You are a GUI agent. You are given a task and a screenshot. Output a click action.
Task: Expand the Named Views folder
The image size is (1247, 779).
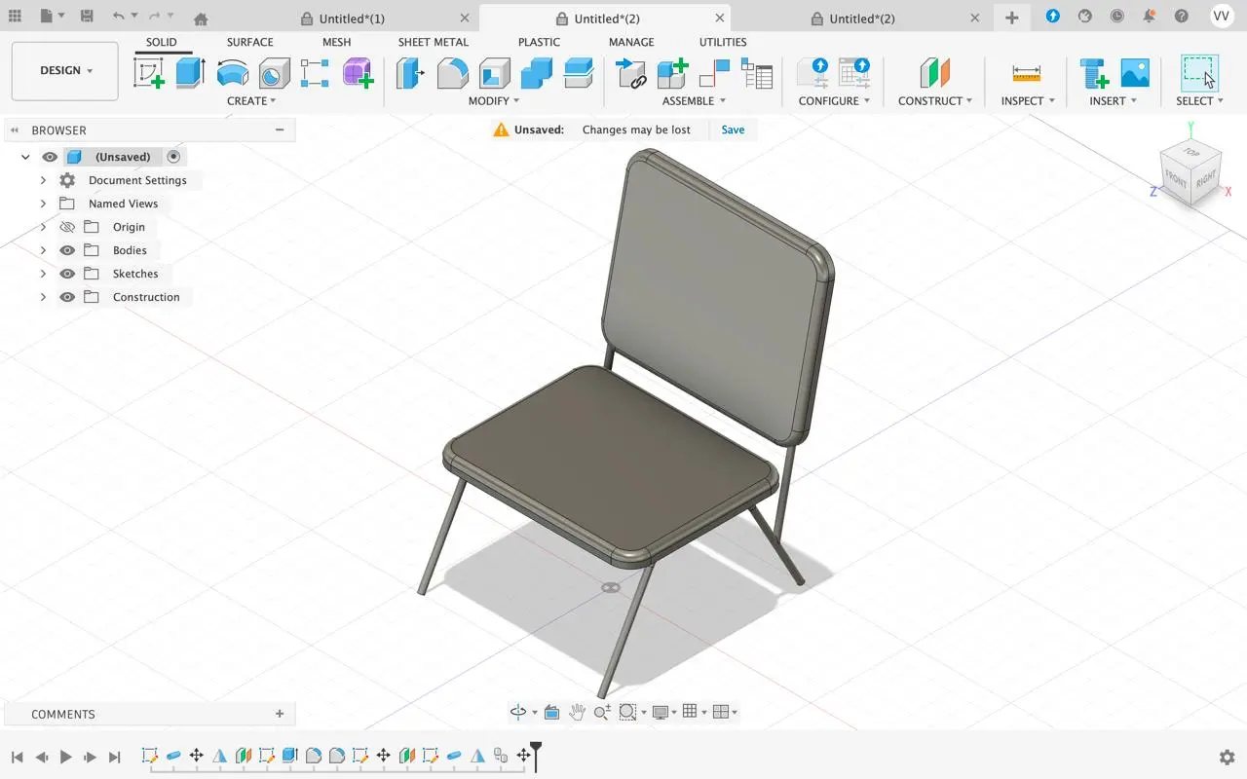[x=43, y=204]
